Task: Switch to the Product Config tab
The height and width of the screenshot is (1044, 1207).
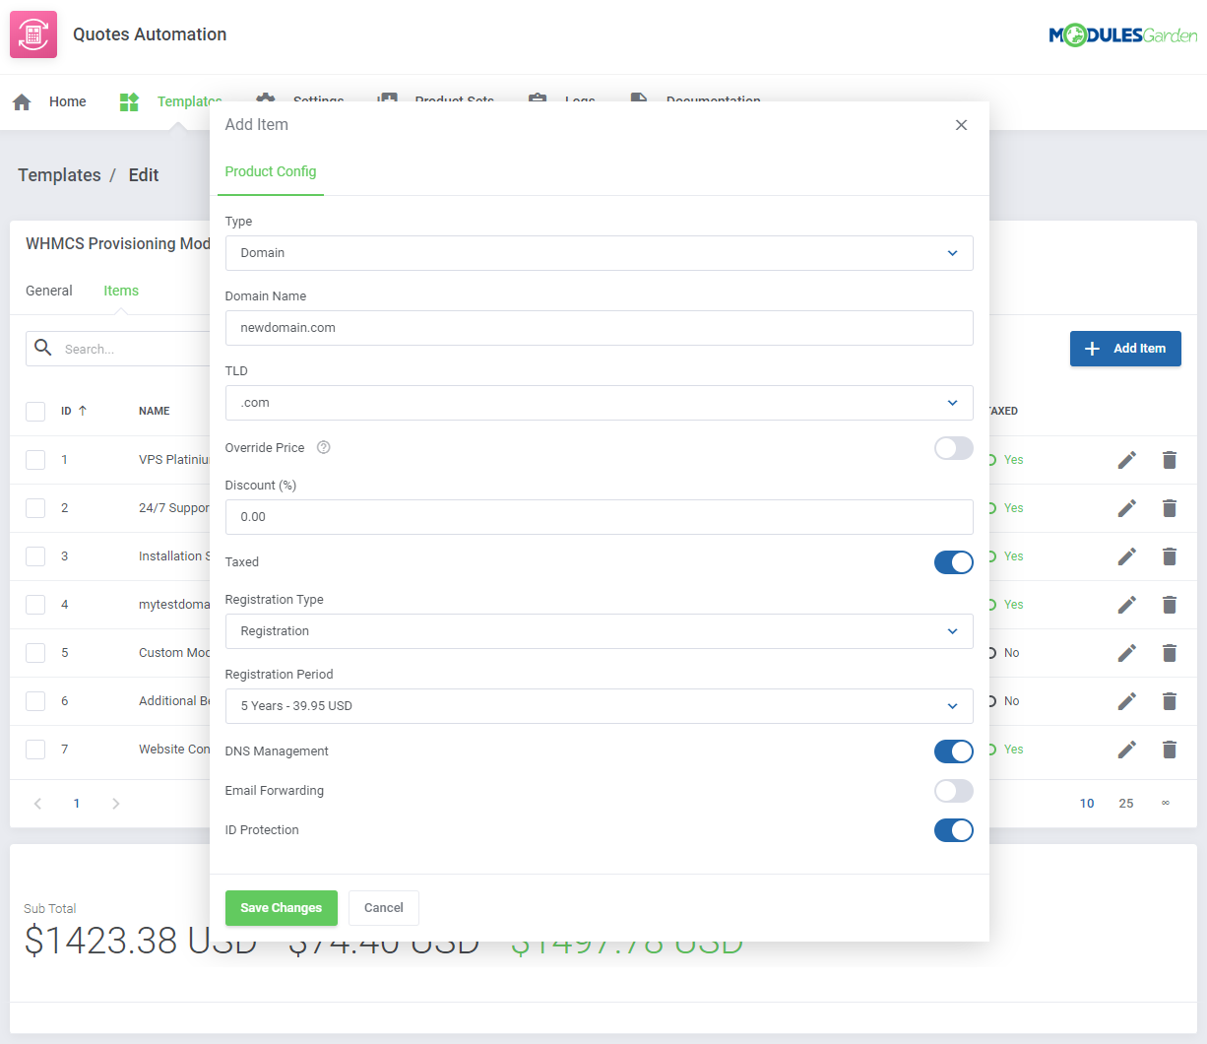Action: pyautogui.click(x=271, y=171)
